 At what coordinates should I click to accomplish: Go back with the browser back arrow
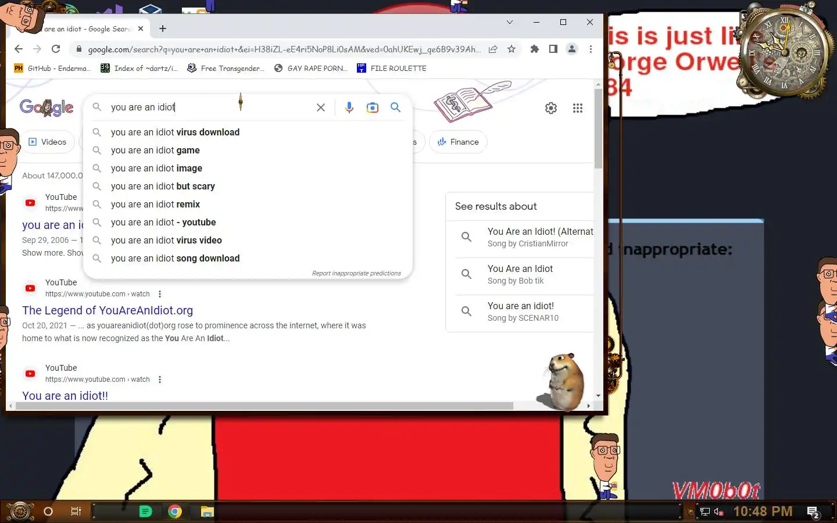19,49
